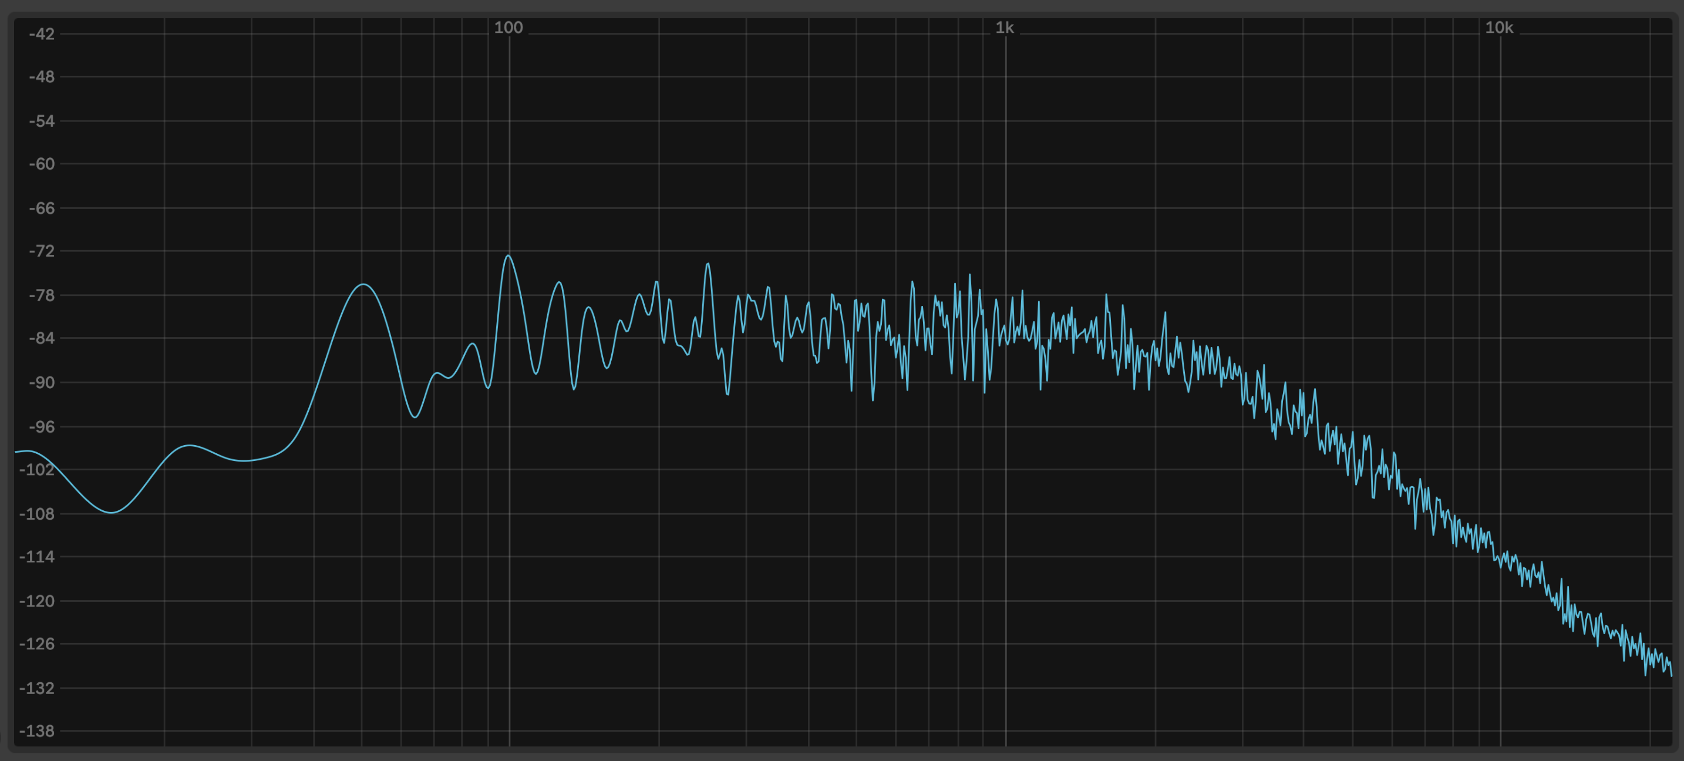Screen dimensions: 1684x761
Task: Click the -102 dB axis value
Action: click(x=37, y=469)
